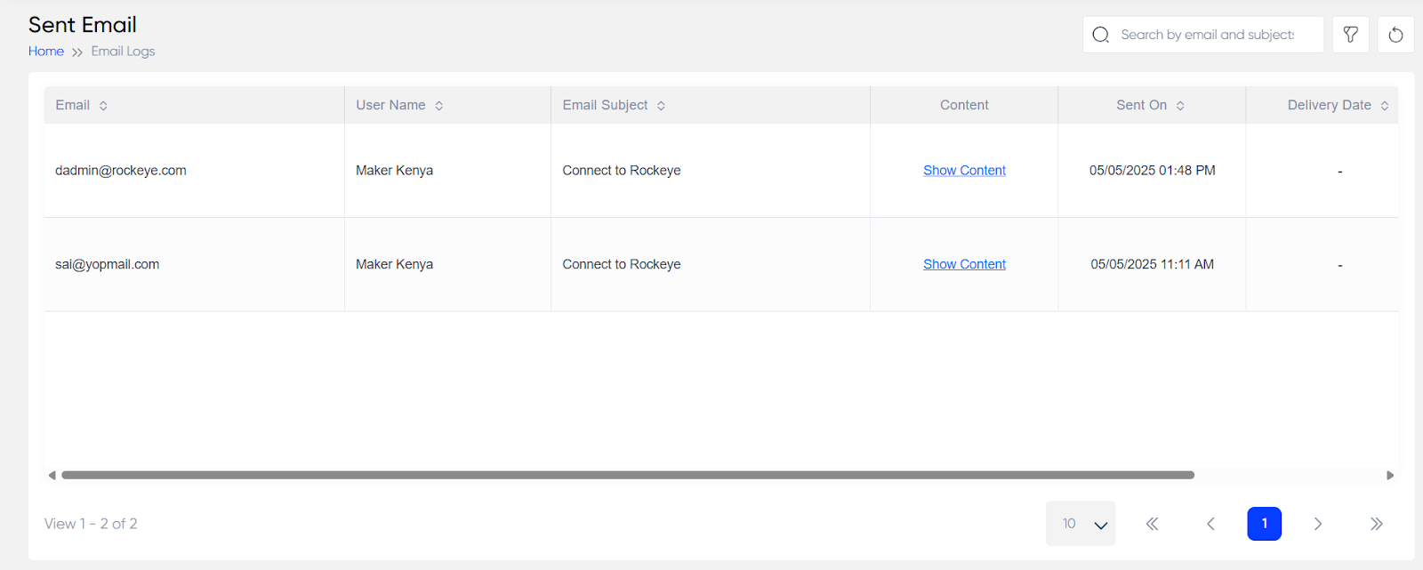Click the Delivery Date header label
1423x570 pixels.
coord(1329,105)
